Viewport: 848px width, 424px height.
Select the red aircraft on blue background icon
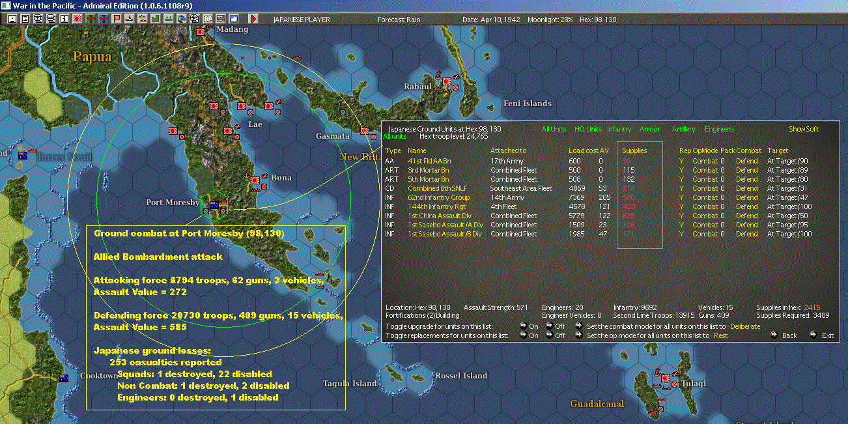[x=104, y=19]
